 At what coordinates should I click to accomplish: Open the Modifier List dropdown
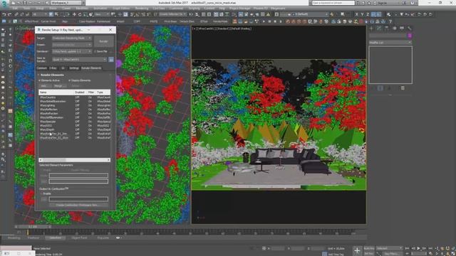click(x=390, y=43)
